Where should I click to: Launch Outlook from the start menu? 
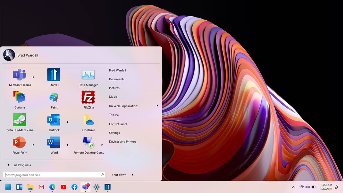(54, 122)
